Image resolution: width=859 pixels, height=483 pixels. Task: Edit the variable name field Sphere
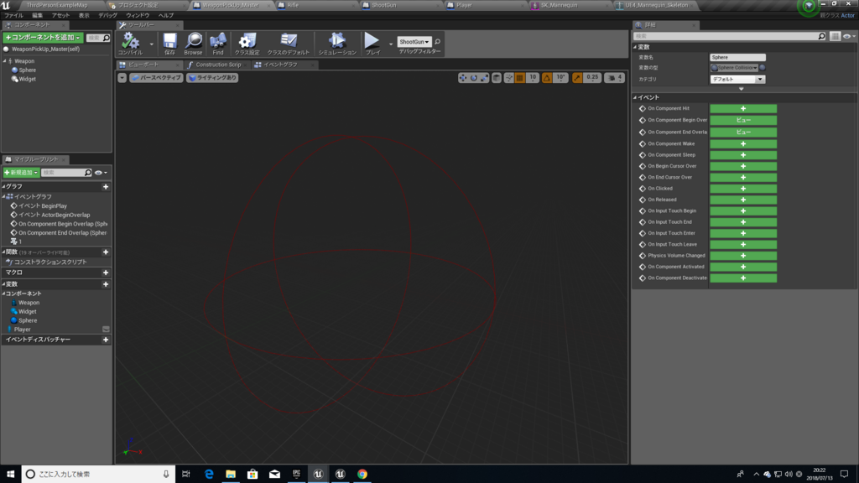coord(737,58)
